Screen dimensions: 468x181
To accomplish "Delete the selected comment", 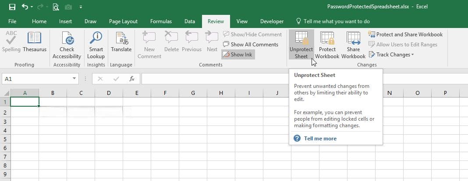I will tap(171, 42).
